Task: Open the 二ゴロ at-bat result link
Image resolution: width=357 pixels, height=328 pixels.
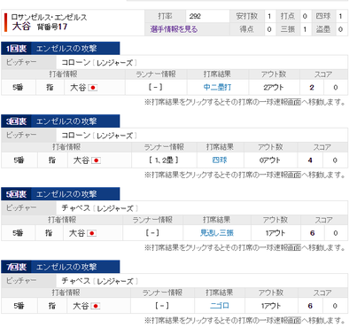Action: click(220, 306)
